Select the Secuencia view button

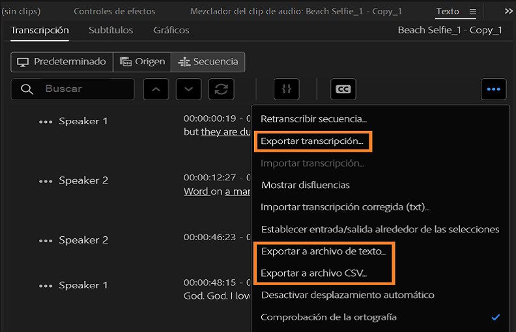coord(208,62)
